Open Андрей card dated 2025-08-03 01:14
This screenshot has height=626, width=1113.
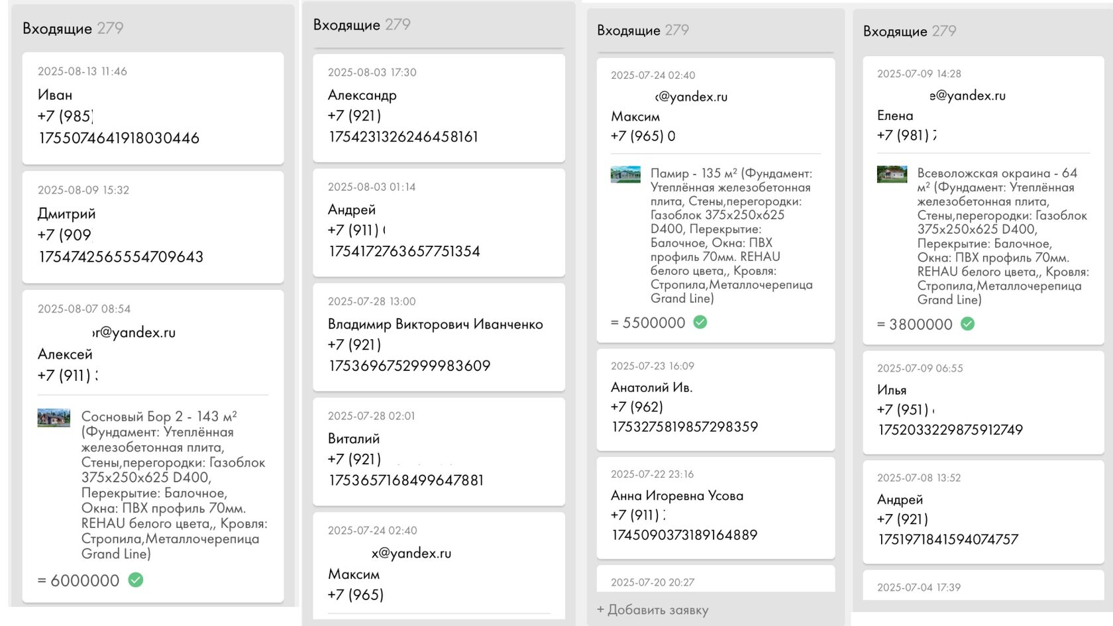[439, 223]
